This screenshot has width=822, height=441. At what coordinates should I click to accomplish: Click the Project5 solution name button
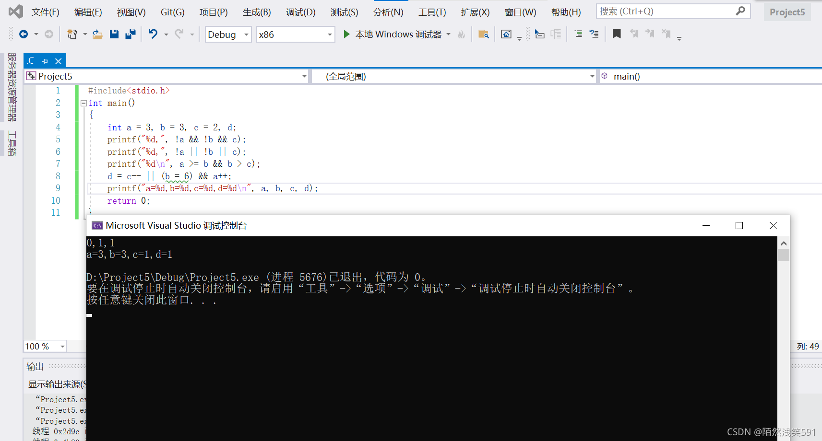pyautogui.click(x=787, y=12)
